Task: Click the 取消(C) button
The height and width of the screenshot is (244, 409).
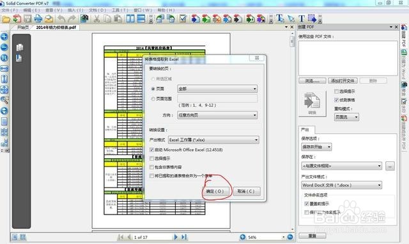Action: pos(246,191)
